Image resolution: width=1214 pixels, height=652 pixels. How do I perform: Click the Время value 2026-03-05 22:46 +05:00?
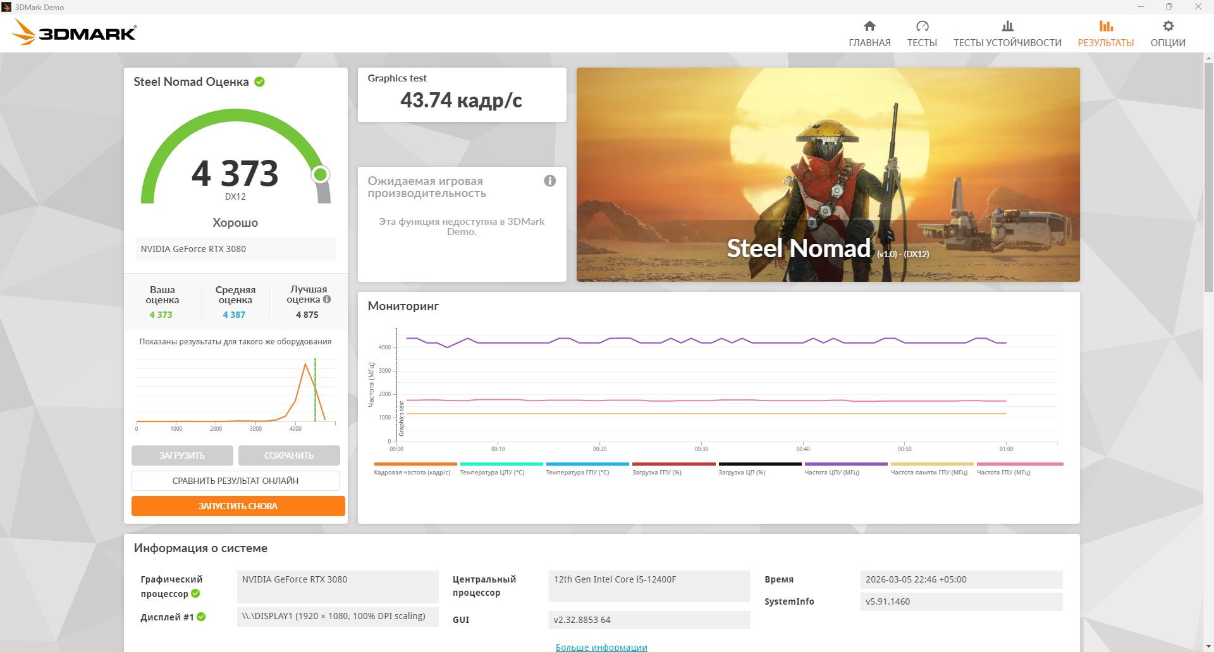click(961, 579)
